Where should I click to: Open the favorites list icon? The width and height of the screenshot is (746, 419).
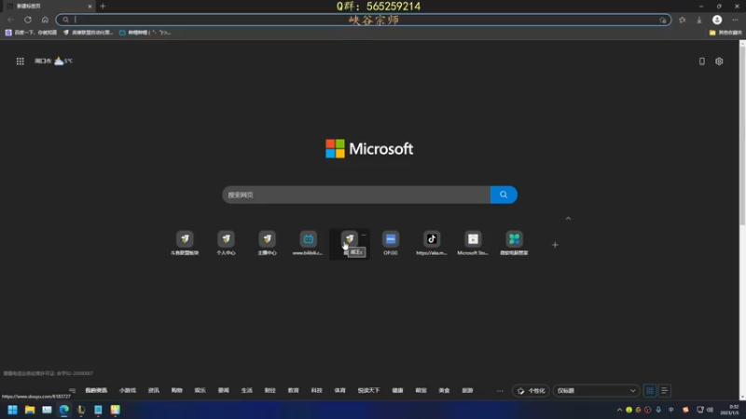click(x=683, y=20)
